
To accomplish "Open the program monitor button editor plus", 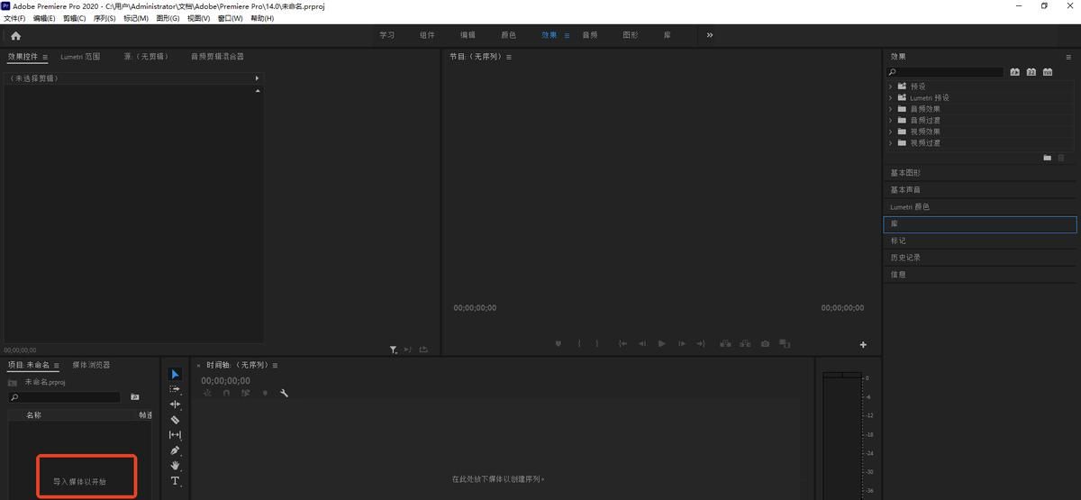I will (x=863, y=344).
